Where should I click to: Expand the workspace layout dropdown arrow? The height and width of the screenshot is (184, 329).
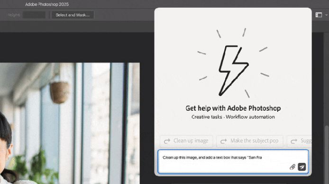(x=326, y=15)
